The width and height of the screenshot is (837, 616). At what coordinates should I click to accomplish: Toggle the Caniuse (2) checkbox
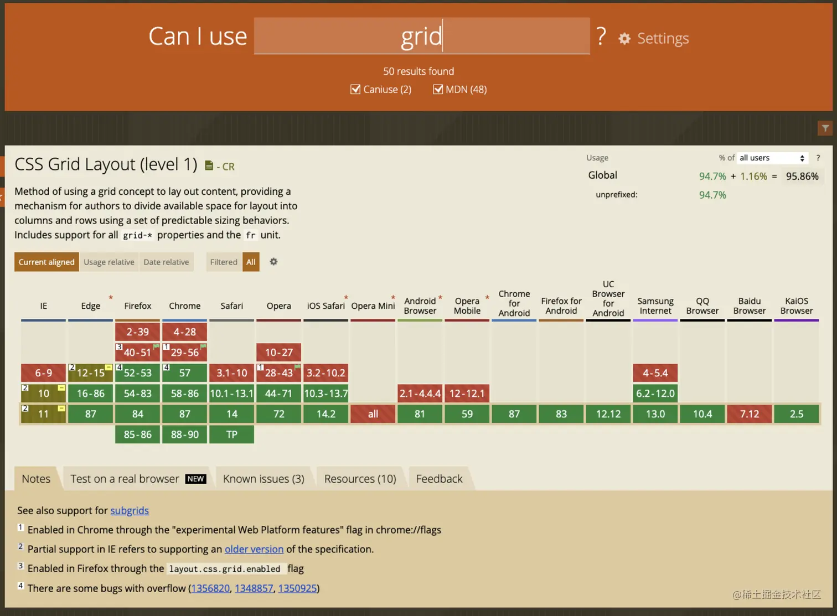click(x=355, y=89)
